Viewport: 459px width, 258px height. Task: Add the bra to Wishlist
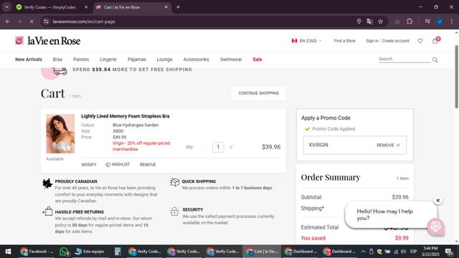click(118, 165)
